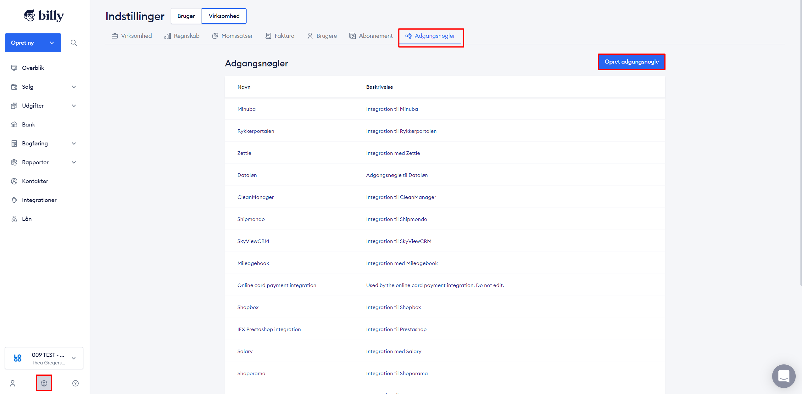Go to Overblik in sidebar
Viewport: 802px width, 394px height.
pyautogui.click(x=33, y=68)
